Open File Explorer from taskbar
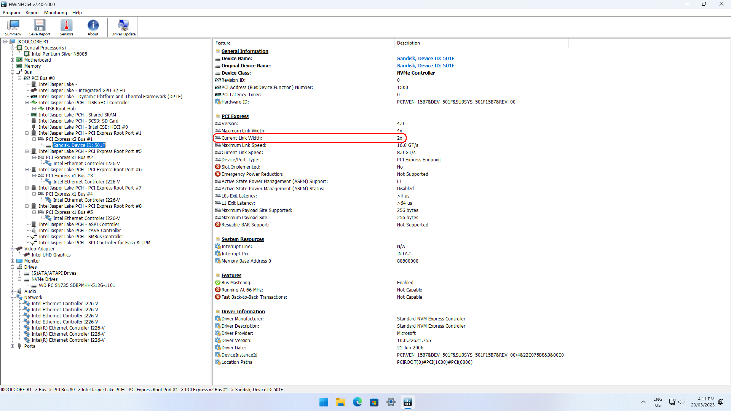The image size is (731, 411). coord(340,402)
